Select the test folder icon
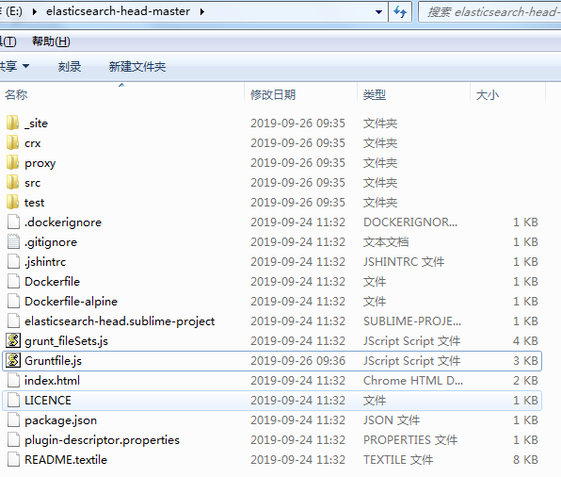The height and width of the screenshot is (477, 561). point(13,202)
